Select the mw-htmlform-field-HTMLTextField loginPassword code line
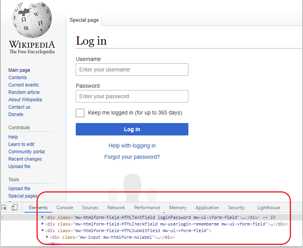Screen dimensions: 303x248 [x=151, y=217]
